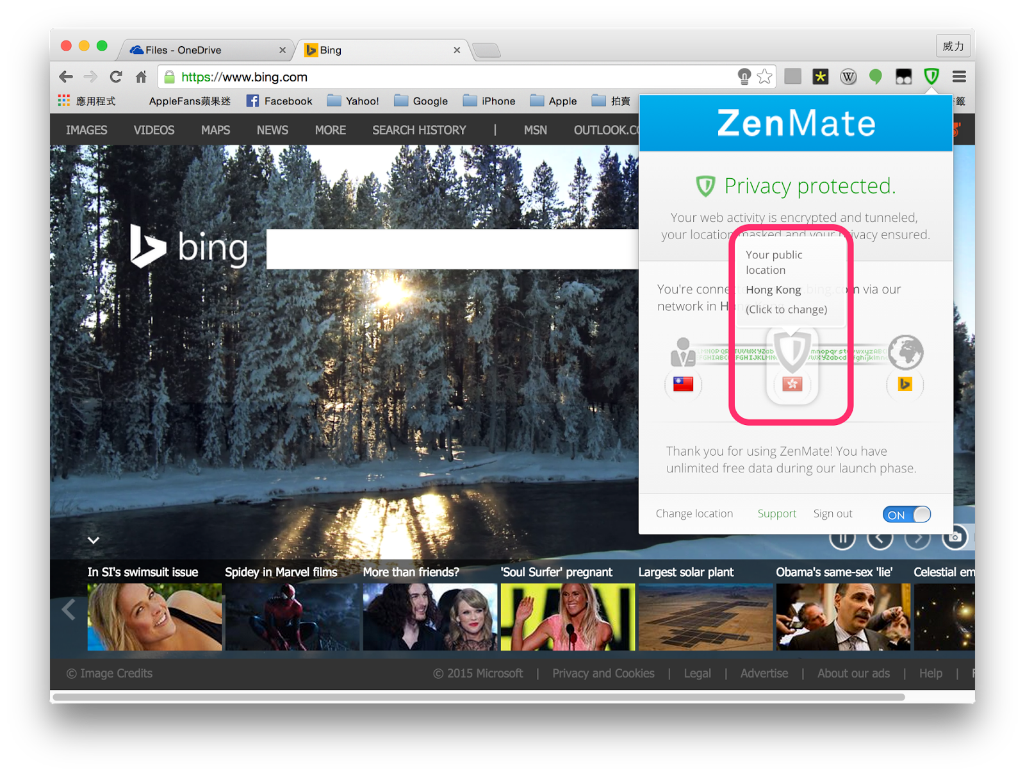This screenshot has width=1025, height=775.
Task: Click the green padlock security icon
Action: tap(170, 77)
